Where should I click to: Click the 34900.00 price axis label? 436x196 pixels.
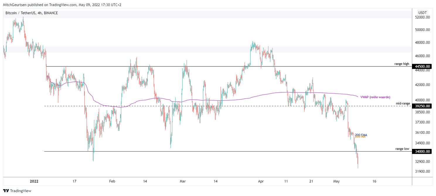pyautogui.click(x=423, y=143)
